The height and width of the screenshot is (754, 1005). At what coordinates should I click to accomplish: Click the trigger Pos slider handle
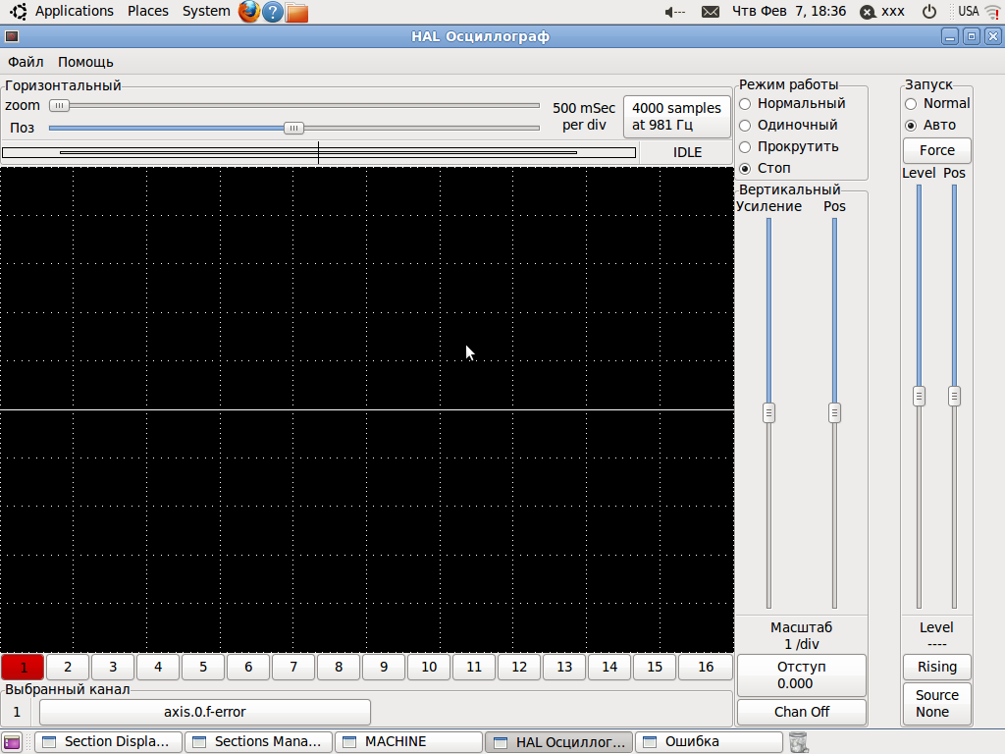click(954, 397)
